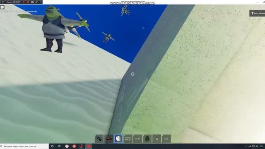
Task: Open the Roblox chat bubble icon
Action: [2, 7]
